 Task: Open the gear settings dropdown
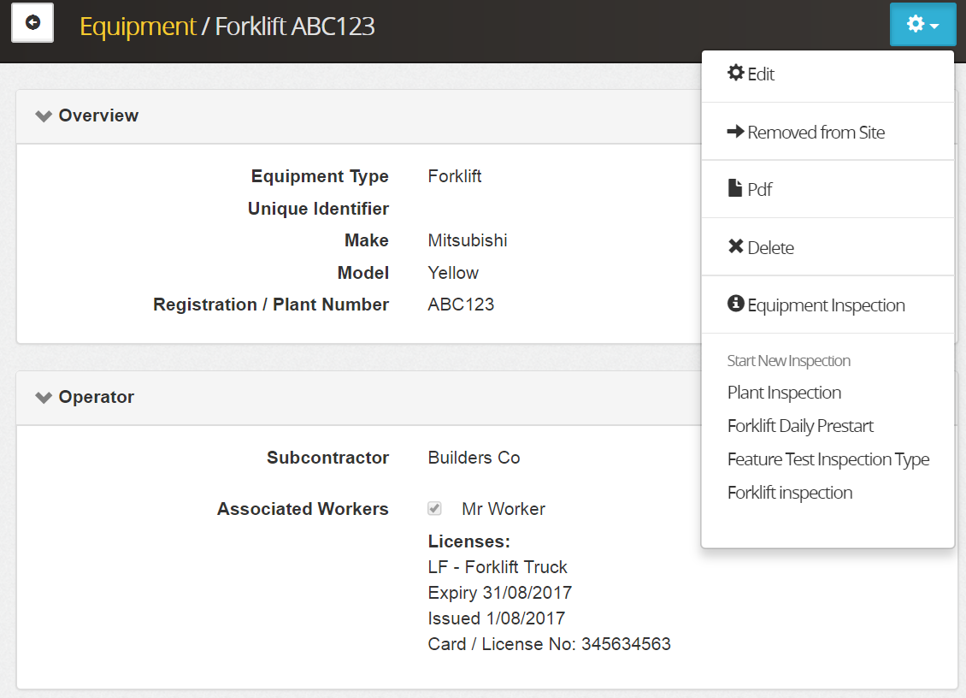[x=922, y=25]
